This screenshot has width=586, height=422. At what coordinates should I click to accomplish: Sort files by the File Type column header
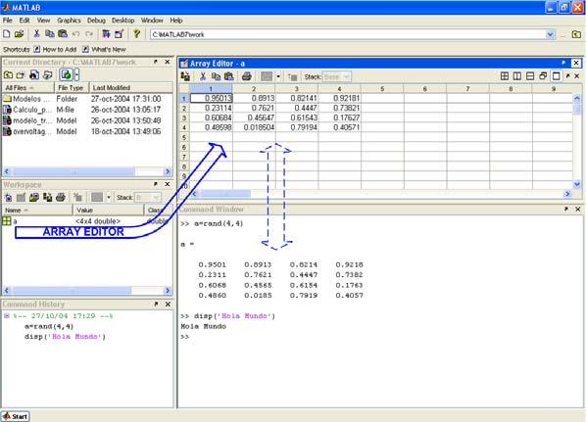coord(72,88)
